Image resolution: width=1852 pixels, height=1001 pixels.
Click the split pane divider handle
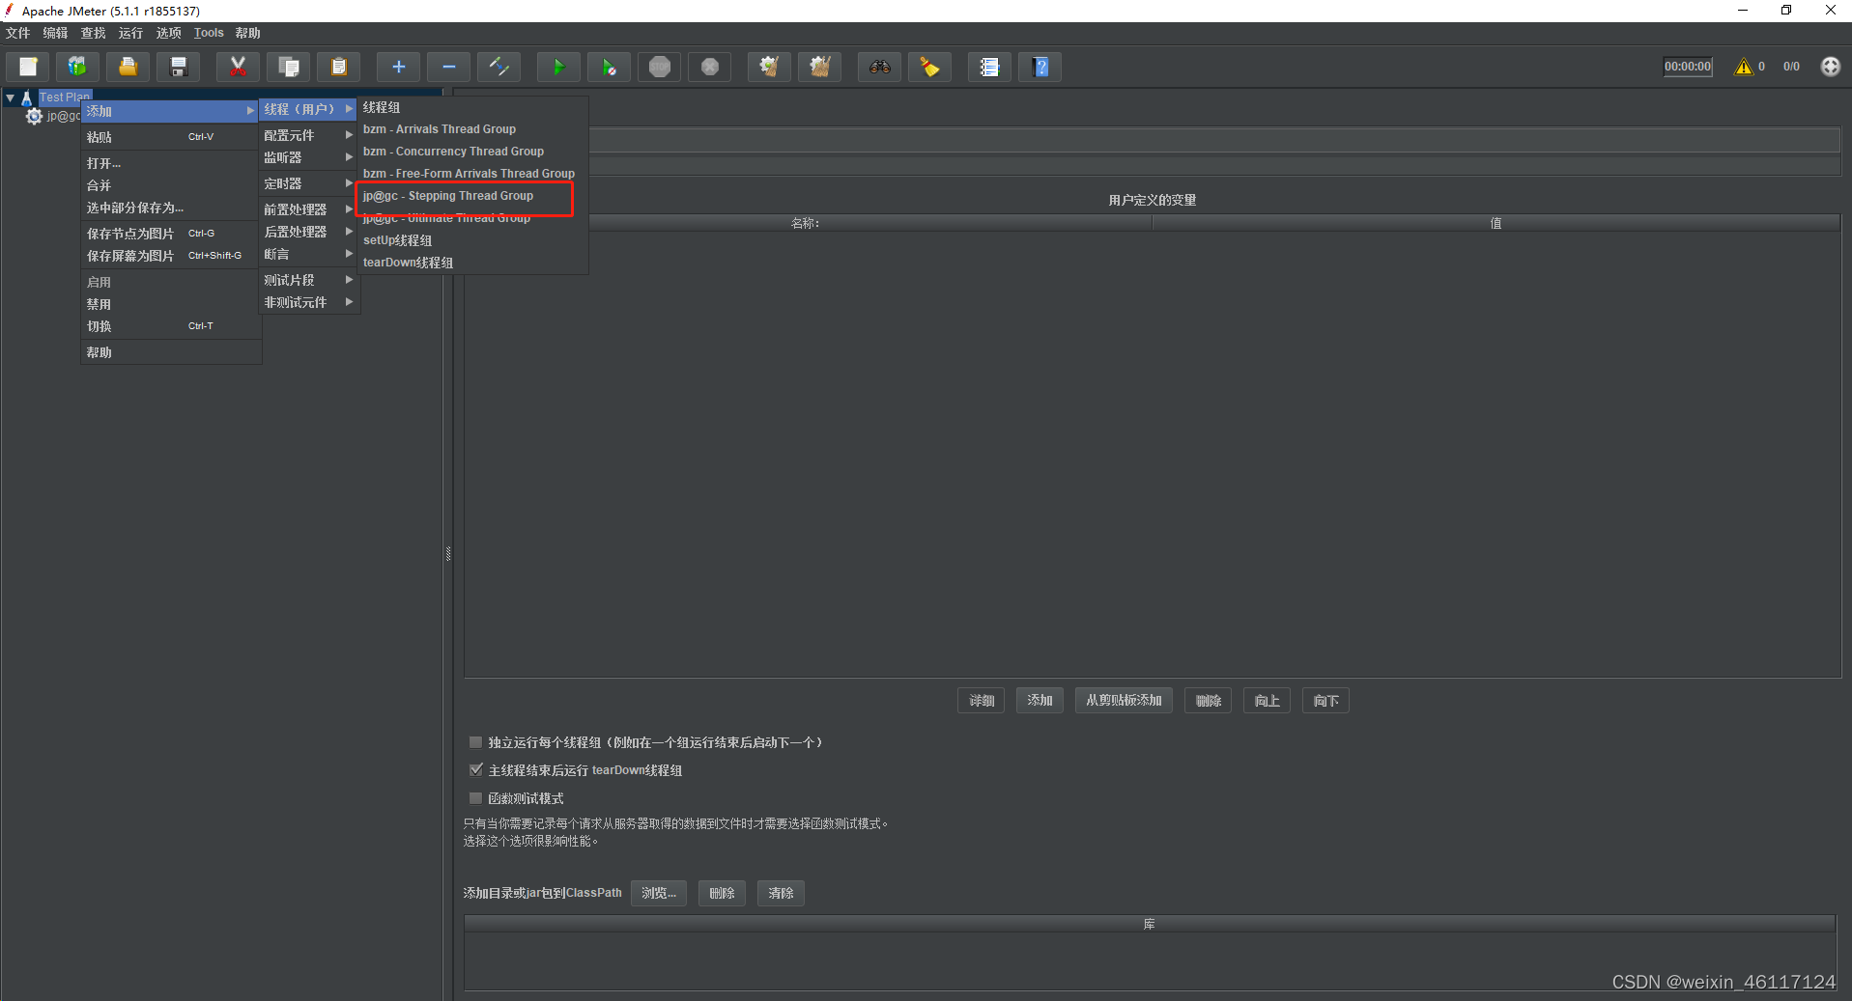tap(448, 554)
